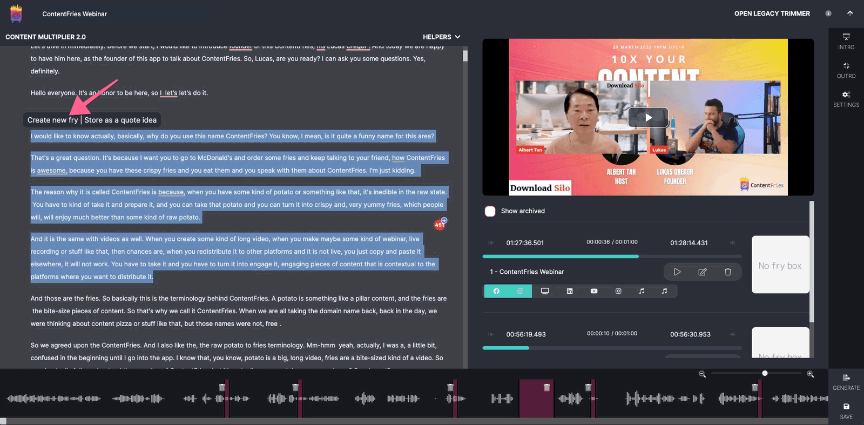
Task: Click the 00:00:36 progress bar
Action: coord(612,257)
